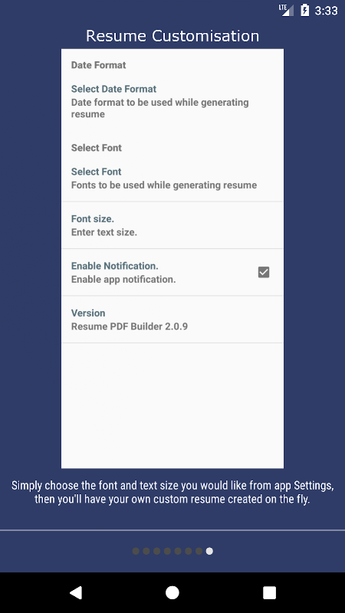Tap the Android home circle icon
The image size is (345, 613).
pyautogui.click(x=172, y=592)
